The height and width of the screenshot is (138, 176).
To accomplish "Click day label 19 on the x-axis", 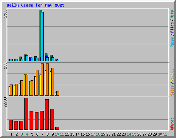I will point(103,134).
